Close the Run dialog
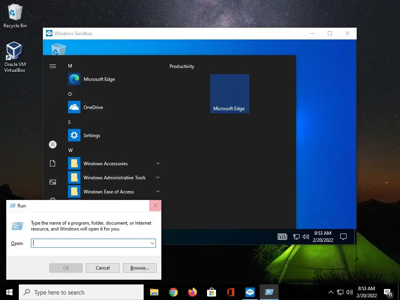This screenshot has height=300, width=400. (x=155, y=205)
